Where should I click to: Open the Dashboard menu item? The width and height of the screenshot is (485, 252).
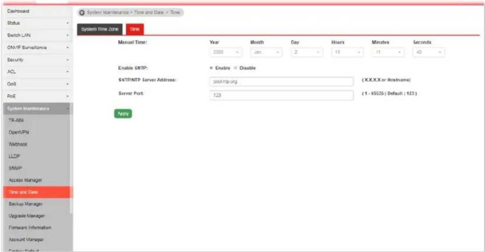coord(38,11)
